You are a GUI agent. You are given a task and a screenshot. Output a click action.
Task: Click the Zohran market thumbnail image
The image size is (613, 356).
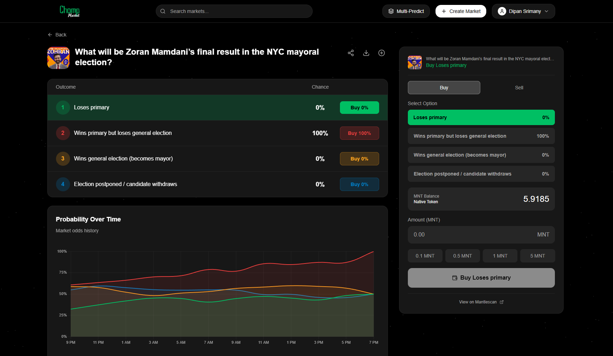point(58,58)
